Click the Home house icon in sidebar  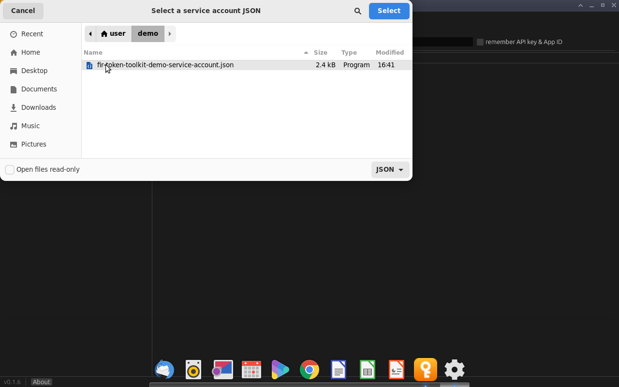pos(14,53)
